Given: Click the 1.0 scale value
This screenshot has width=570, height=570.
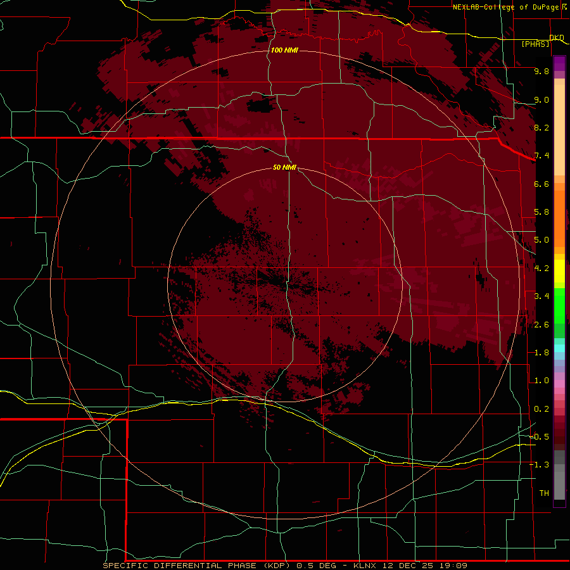Looking at the screenshot, I should point(541,381).
